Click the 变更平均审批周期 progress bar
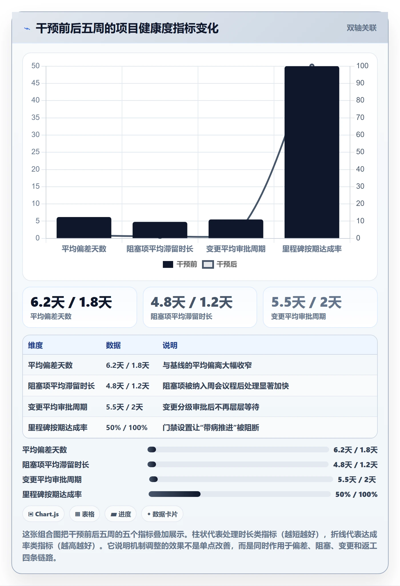This screenshot has width=400, height=586. [x=241, y=479]
